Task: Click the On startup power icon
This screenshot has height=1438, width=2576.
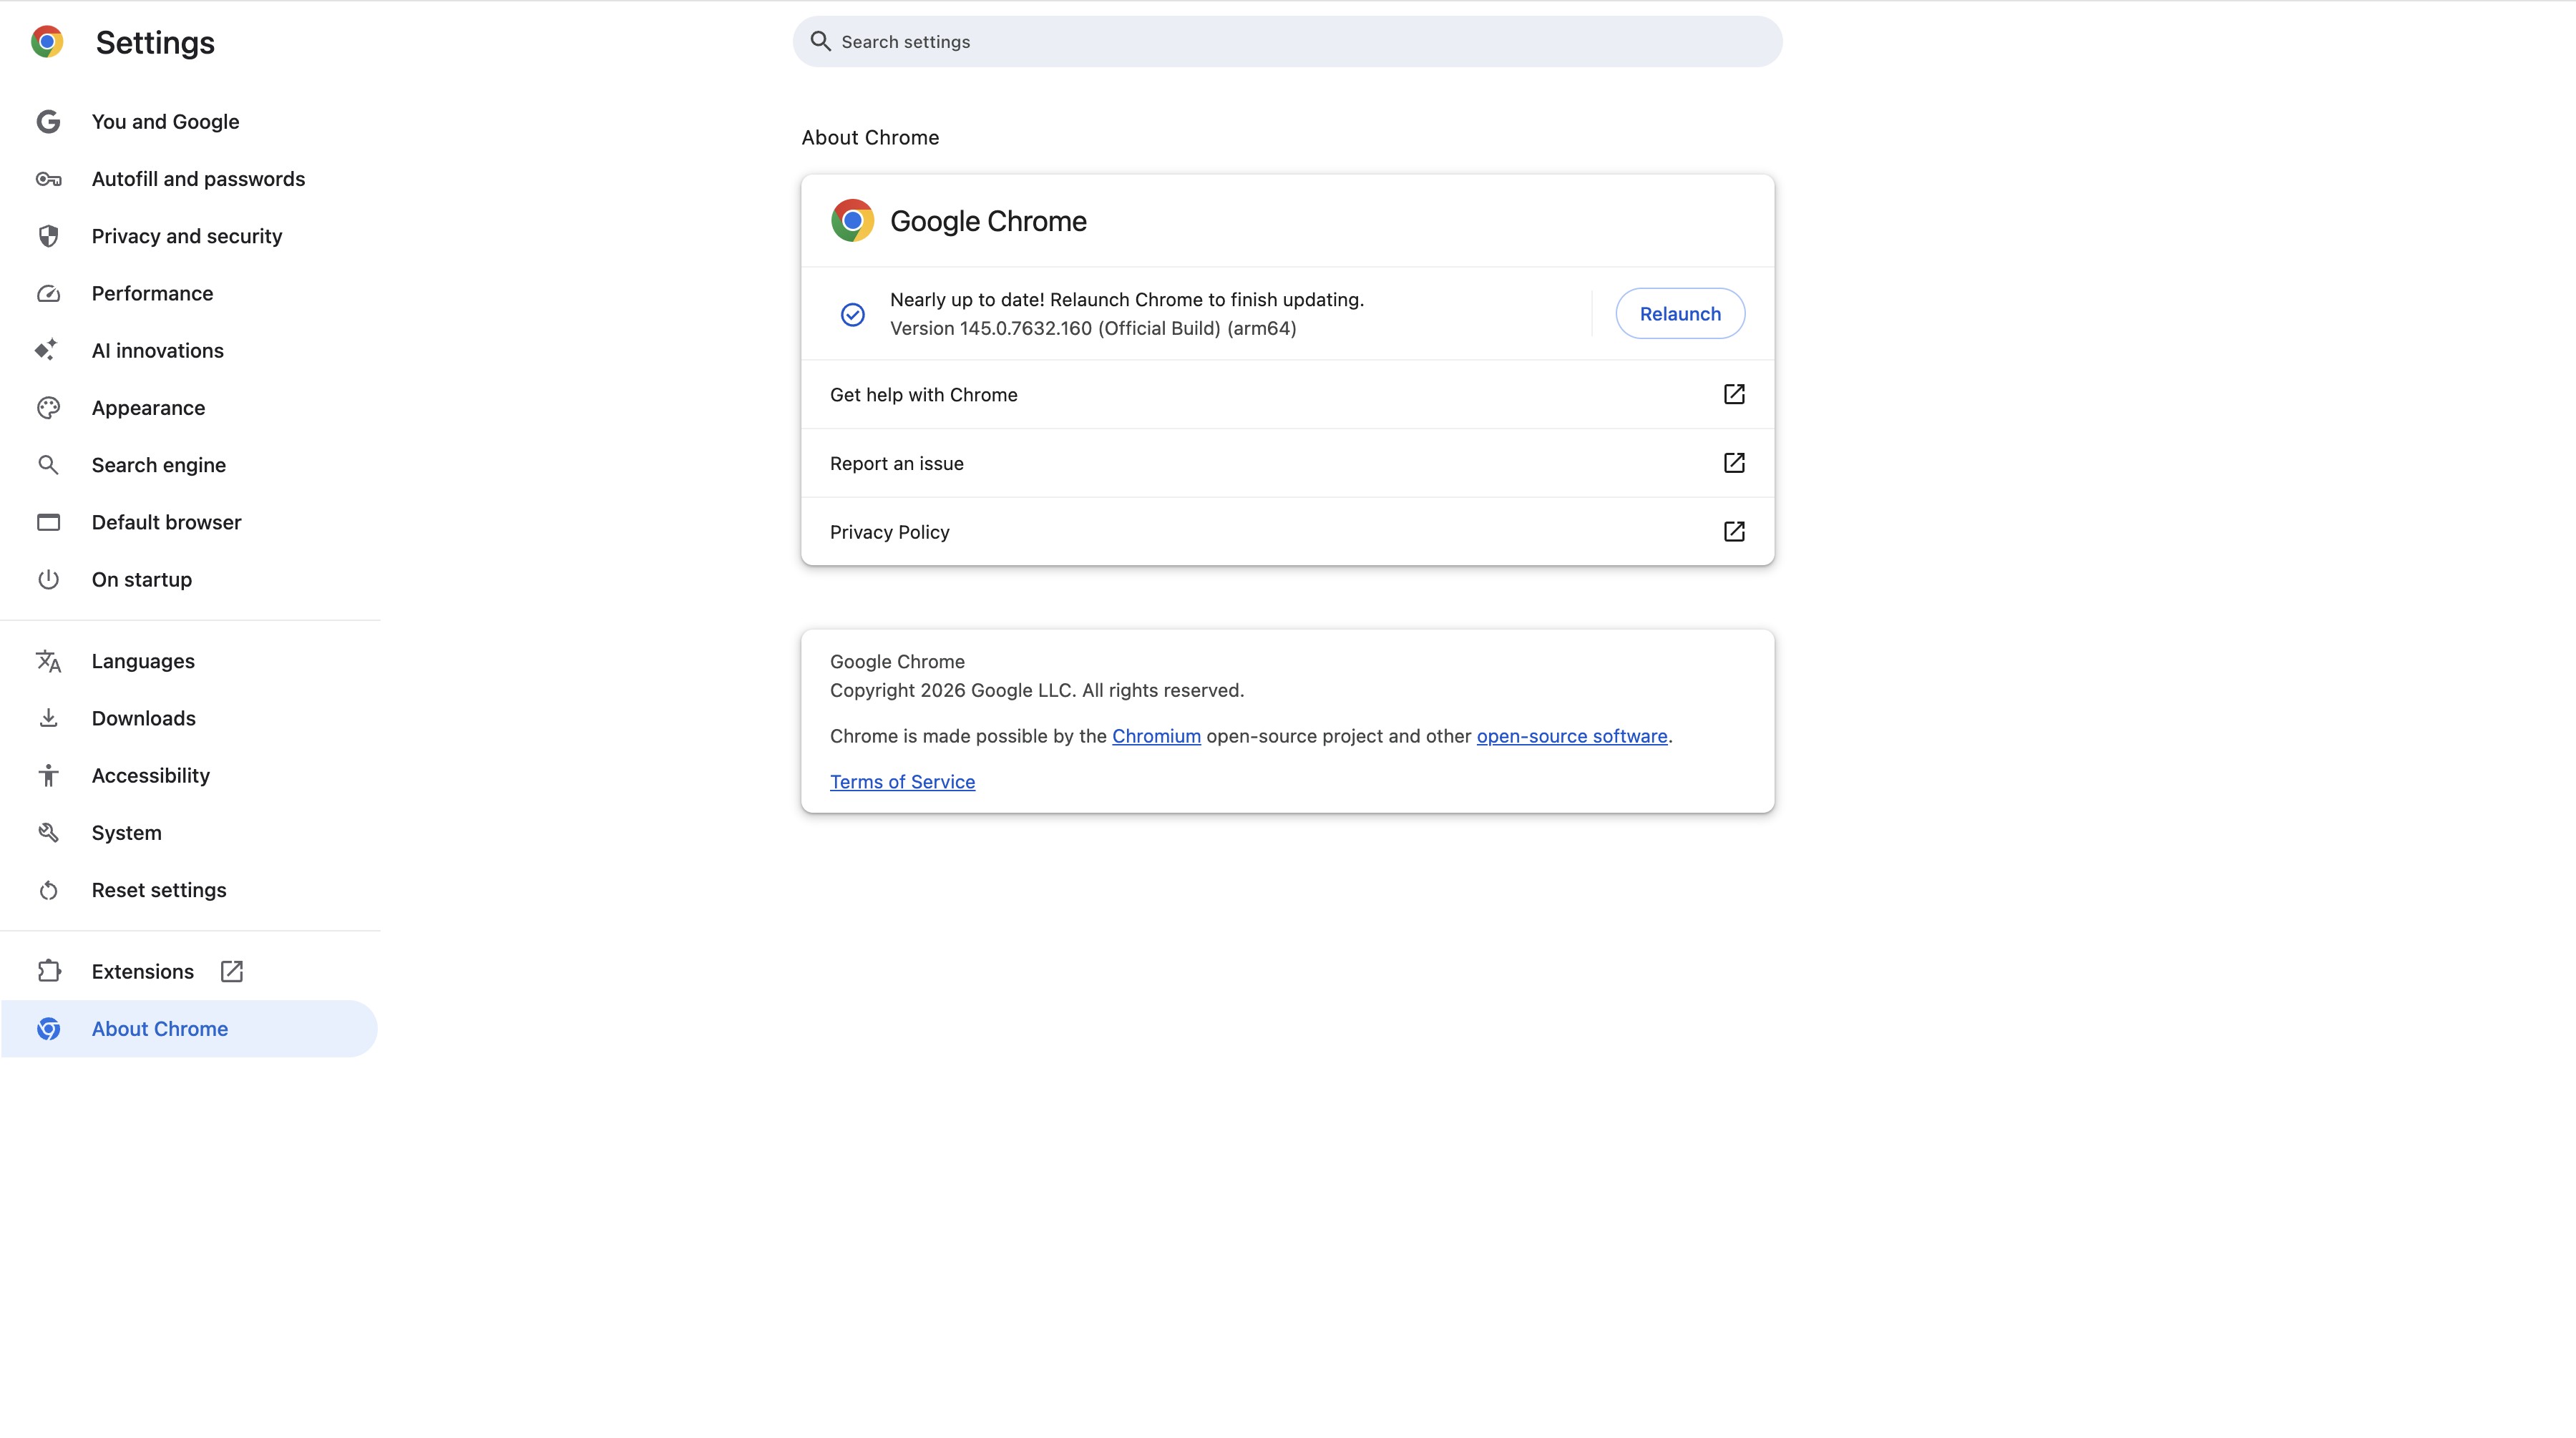Action: [x=48, y=579]
